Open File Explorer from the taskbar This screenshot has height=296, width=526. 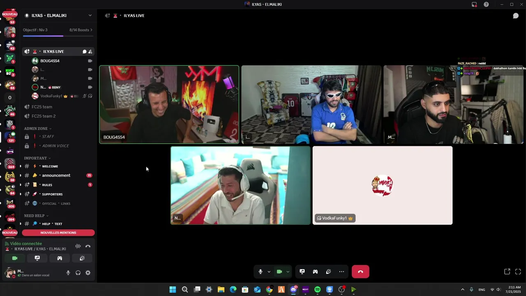click(221, 289)
